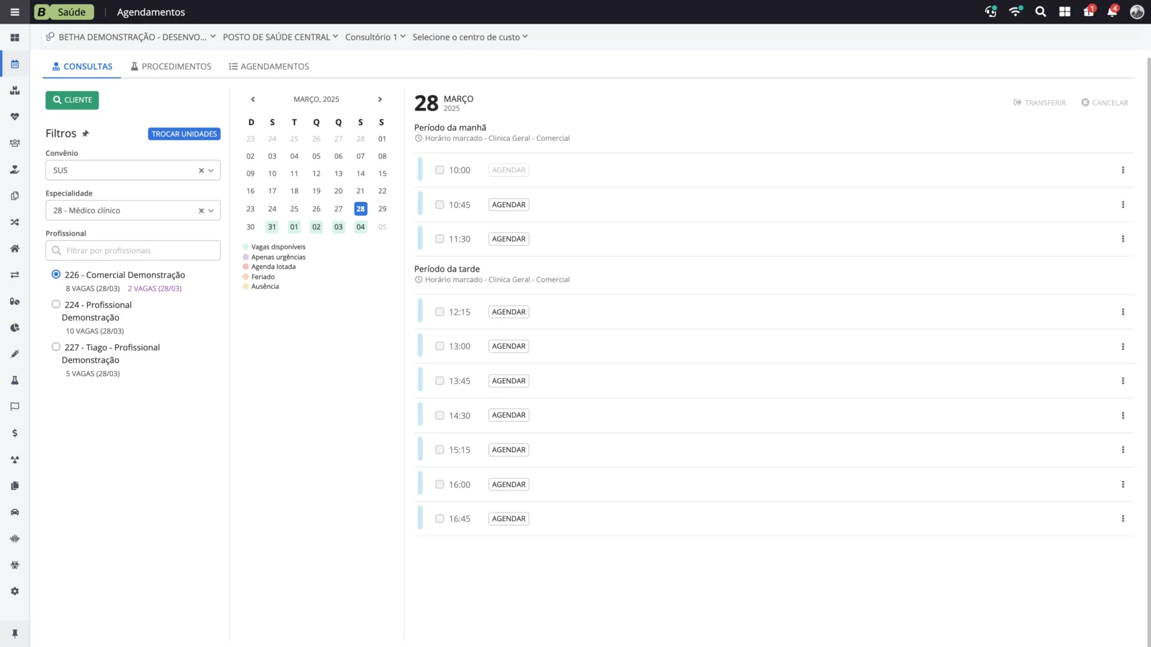Image resolution: width=1151 pixels, height=647 pixels.
Task: Open the search magnifier in top bar
Action: pos(1040,12)
